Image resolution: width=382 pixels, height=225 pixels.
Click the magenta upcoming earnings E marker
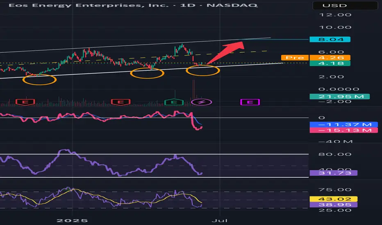click(250, 102)
